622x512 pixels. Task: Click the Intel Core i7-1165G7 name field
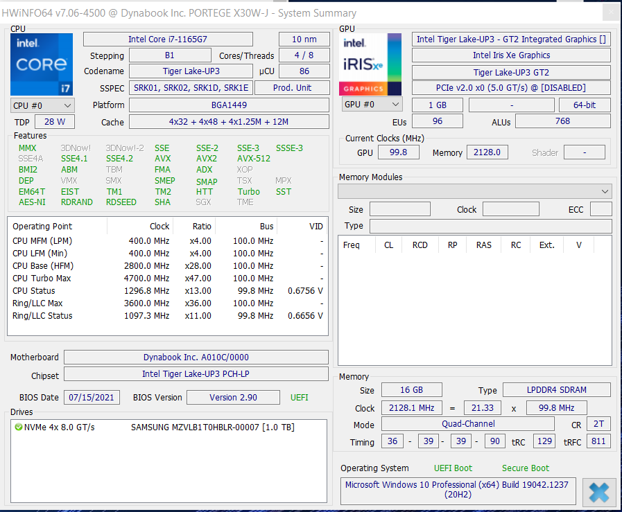(168, 39)
